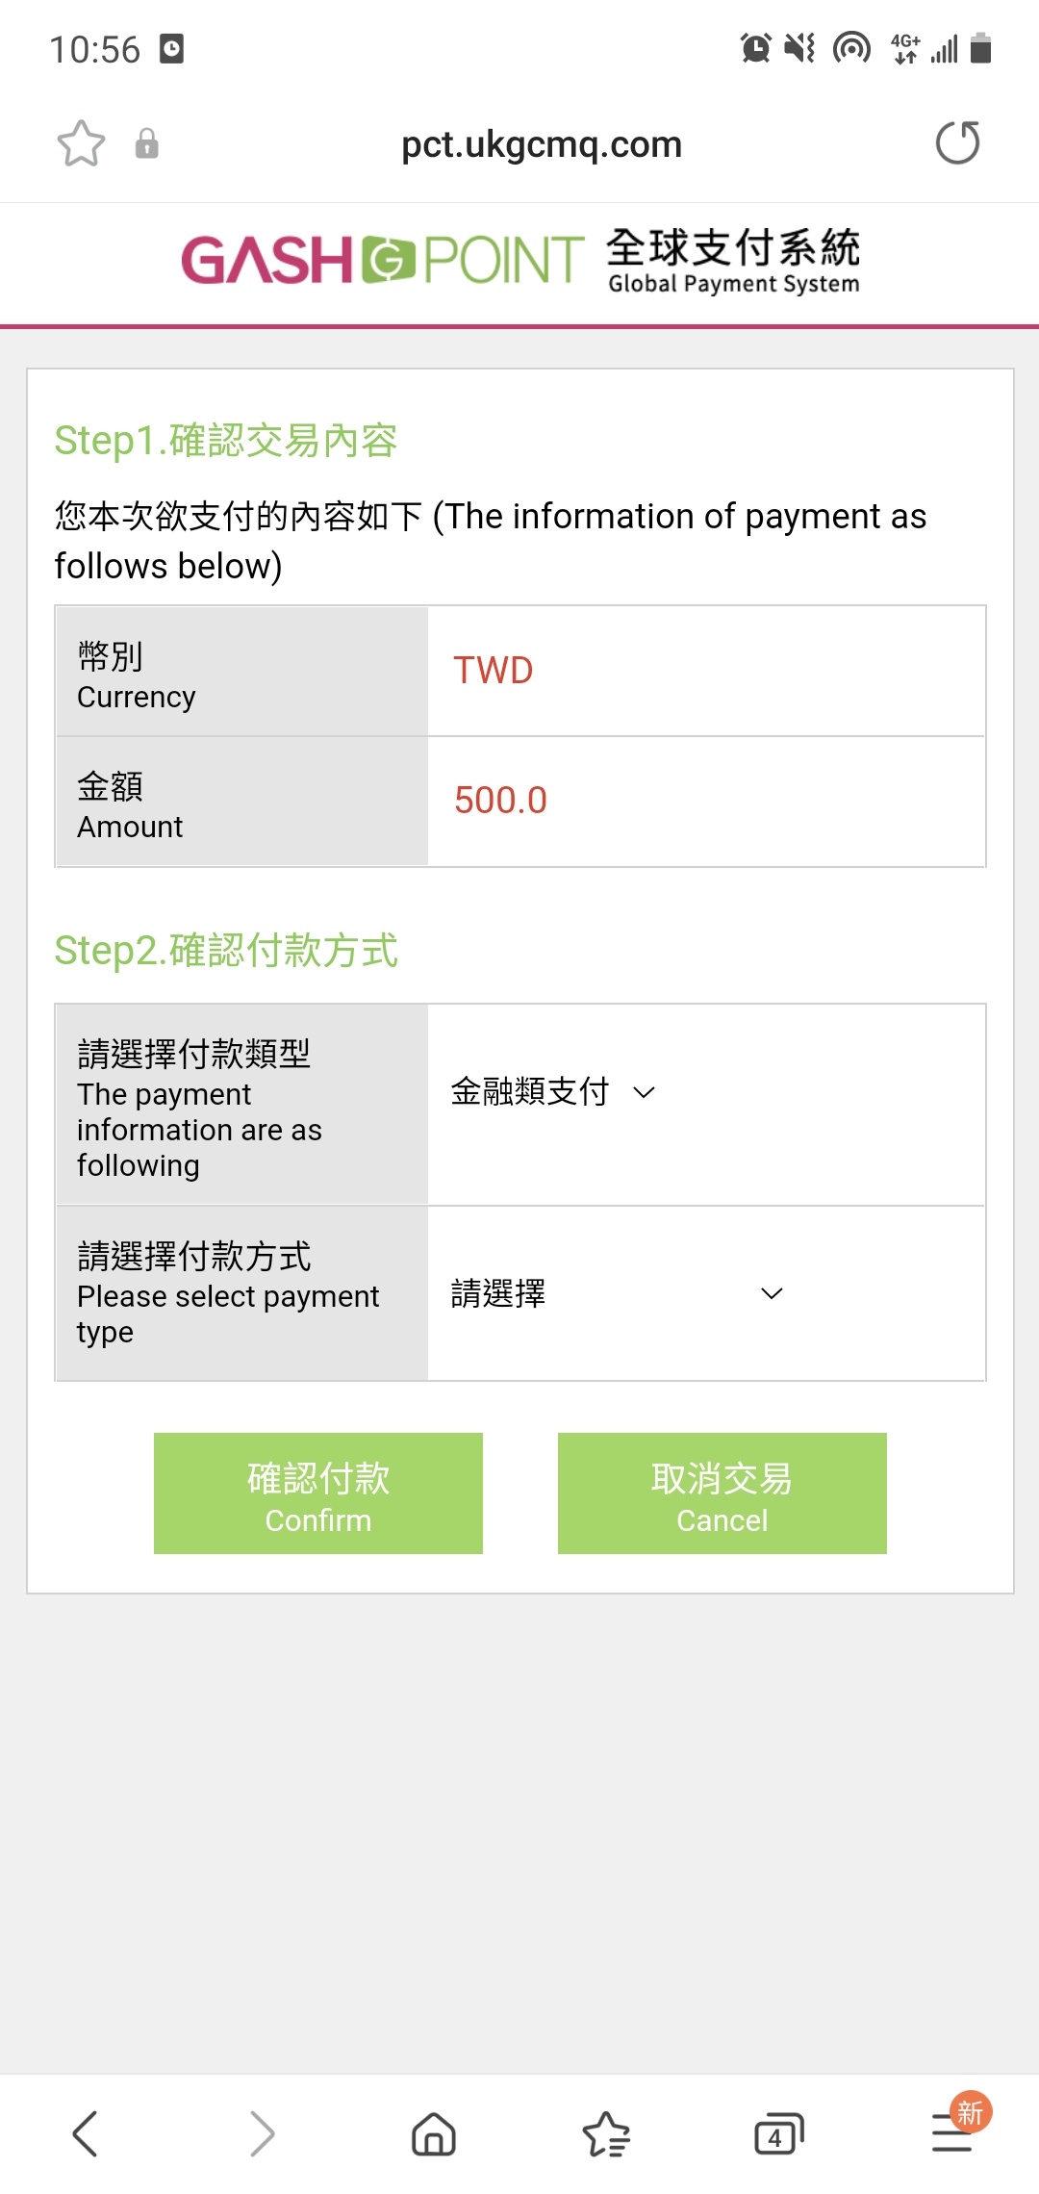Viewport: 1039px width, 2194px height.
Task: Tap the TWD currency value
Action: (494, 670)
